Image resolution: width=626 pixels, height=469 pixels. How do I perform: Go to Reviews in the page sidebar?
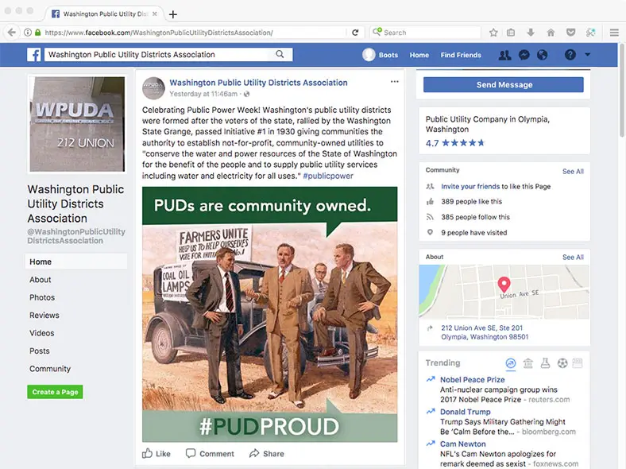[x=44, y=316]
